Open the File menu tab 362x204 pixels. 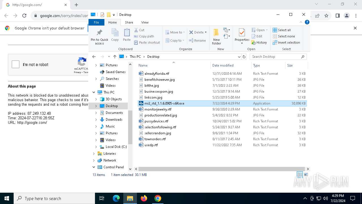[96, 22]
